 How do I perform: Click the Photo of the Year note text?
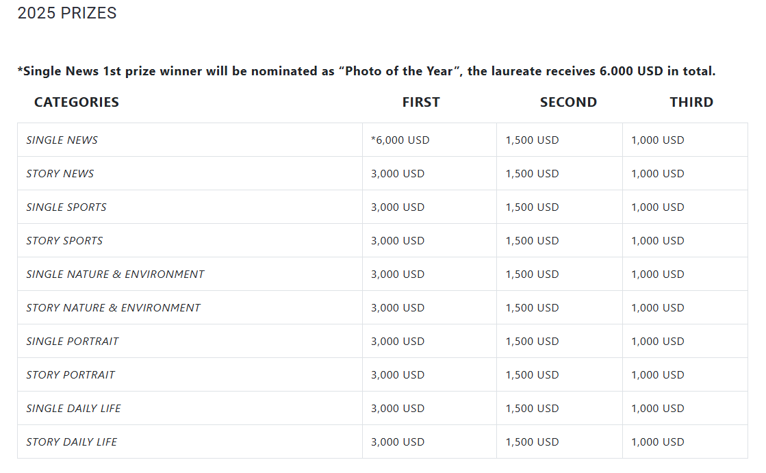click(366, 71)
